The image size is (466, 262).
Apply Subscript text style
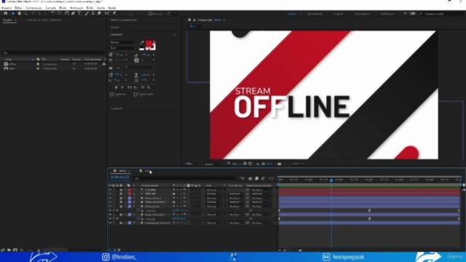coord(149,87)
